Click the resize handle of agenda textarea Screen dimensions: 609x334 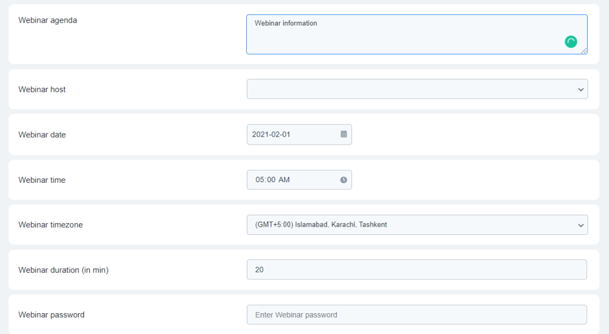pyautogui.click(x=584, y=51)
